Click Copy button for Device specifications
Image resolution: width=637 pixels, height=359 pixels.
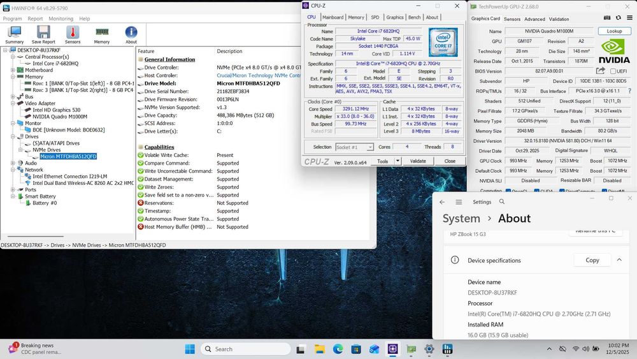click(592, 260)
